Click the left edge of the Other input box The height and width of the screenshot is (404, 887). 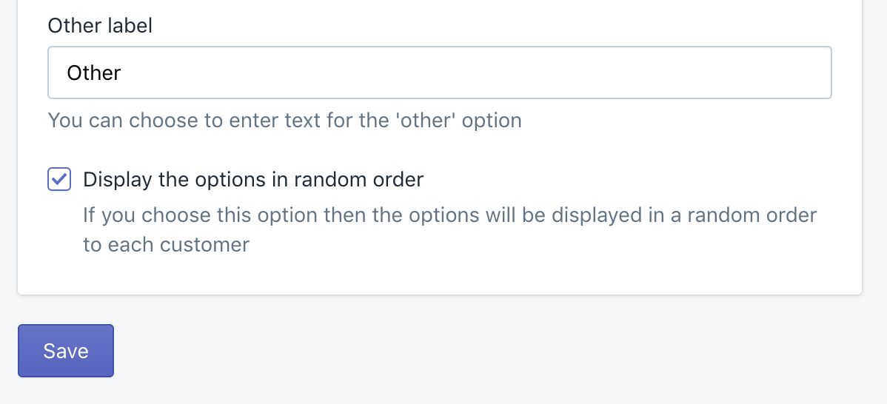click(52, 73)
